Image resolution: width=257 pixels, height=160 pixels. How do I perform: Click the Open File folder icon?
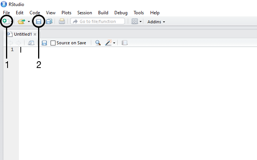click(22, 21)
